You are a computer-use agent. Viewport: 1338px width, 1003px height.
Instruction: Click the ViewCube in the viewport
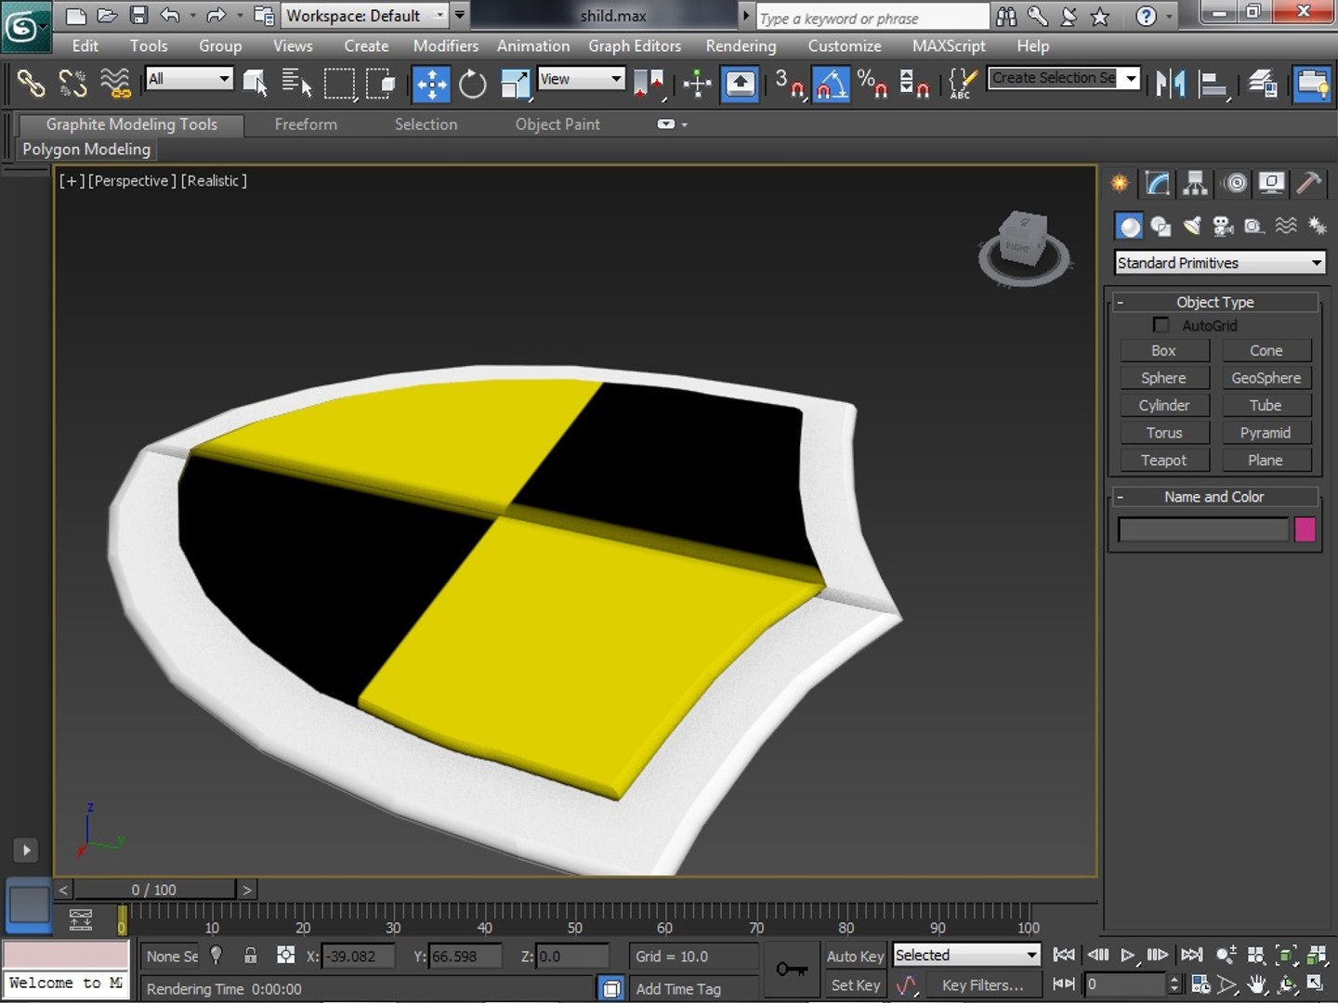(1025, 244)
